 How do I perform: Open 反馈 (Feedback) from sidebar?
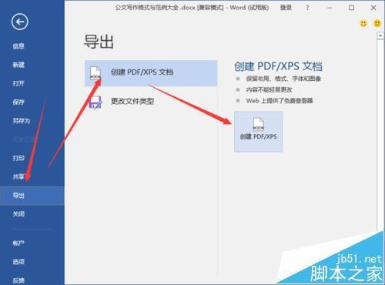pyautogui.click(x=18, y=280)
